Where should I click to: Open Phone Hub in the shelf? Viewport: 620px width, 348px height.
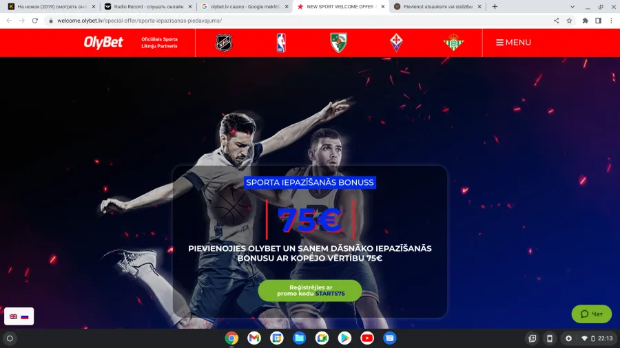pos(550,338)
